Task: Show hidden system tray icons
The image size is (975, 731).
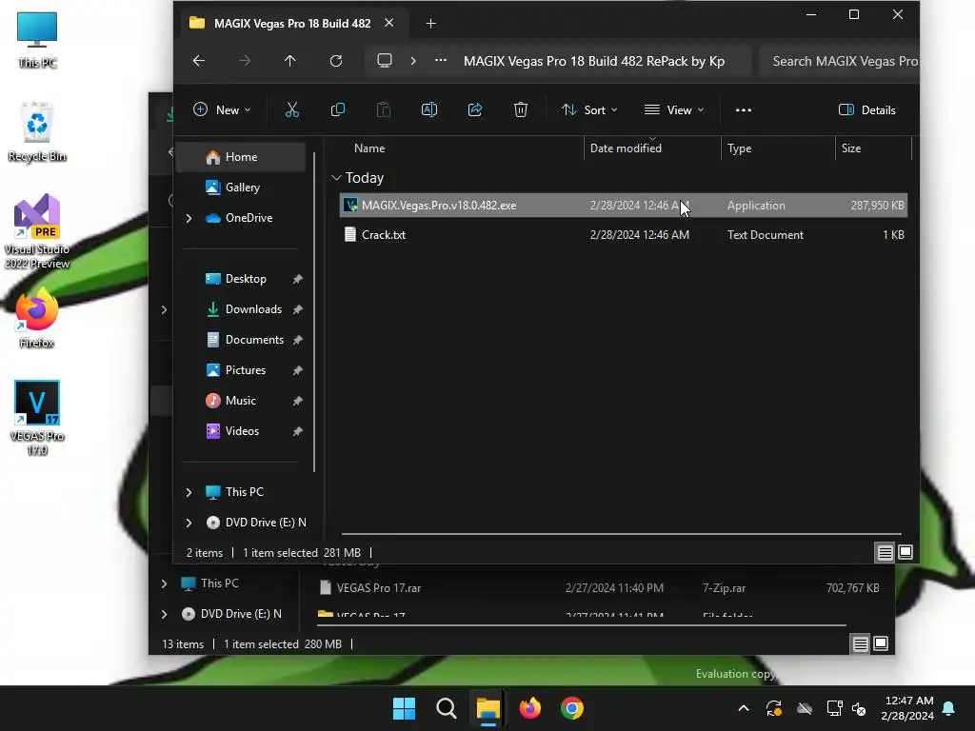Action: click(743, 708)
